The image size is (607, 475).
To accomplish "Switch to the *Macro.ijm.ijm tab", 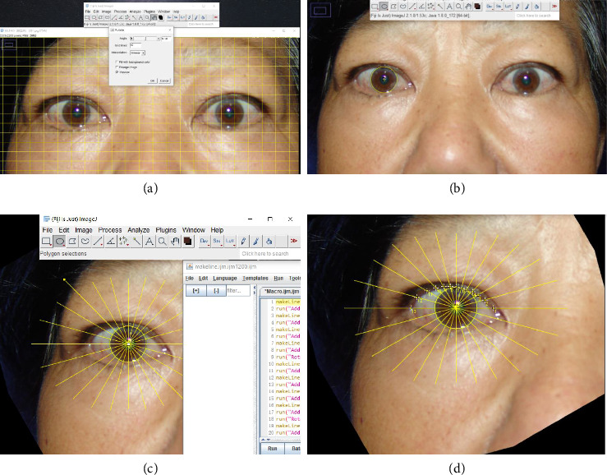I will pos(281,292).
